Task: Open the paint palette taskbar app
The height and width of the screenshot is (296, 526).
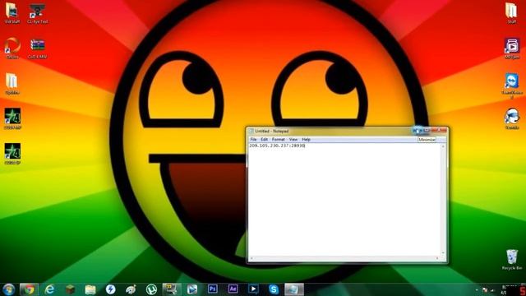Action: click(131, 289)
